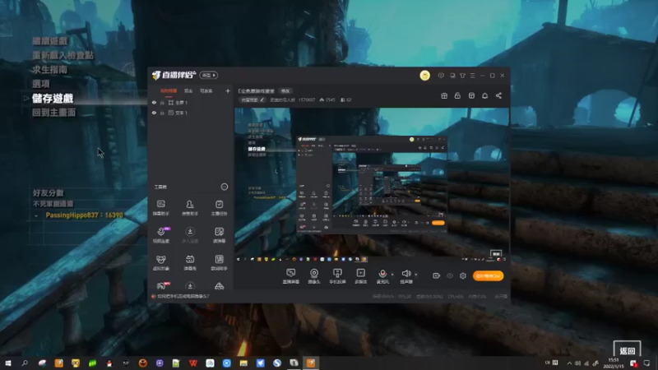Click PassingHippo837 : 16390 score entry

85,215
